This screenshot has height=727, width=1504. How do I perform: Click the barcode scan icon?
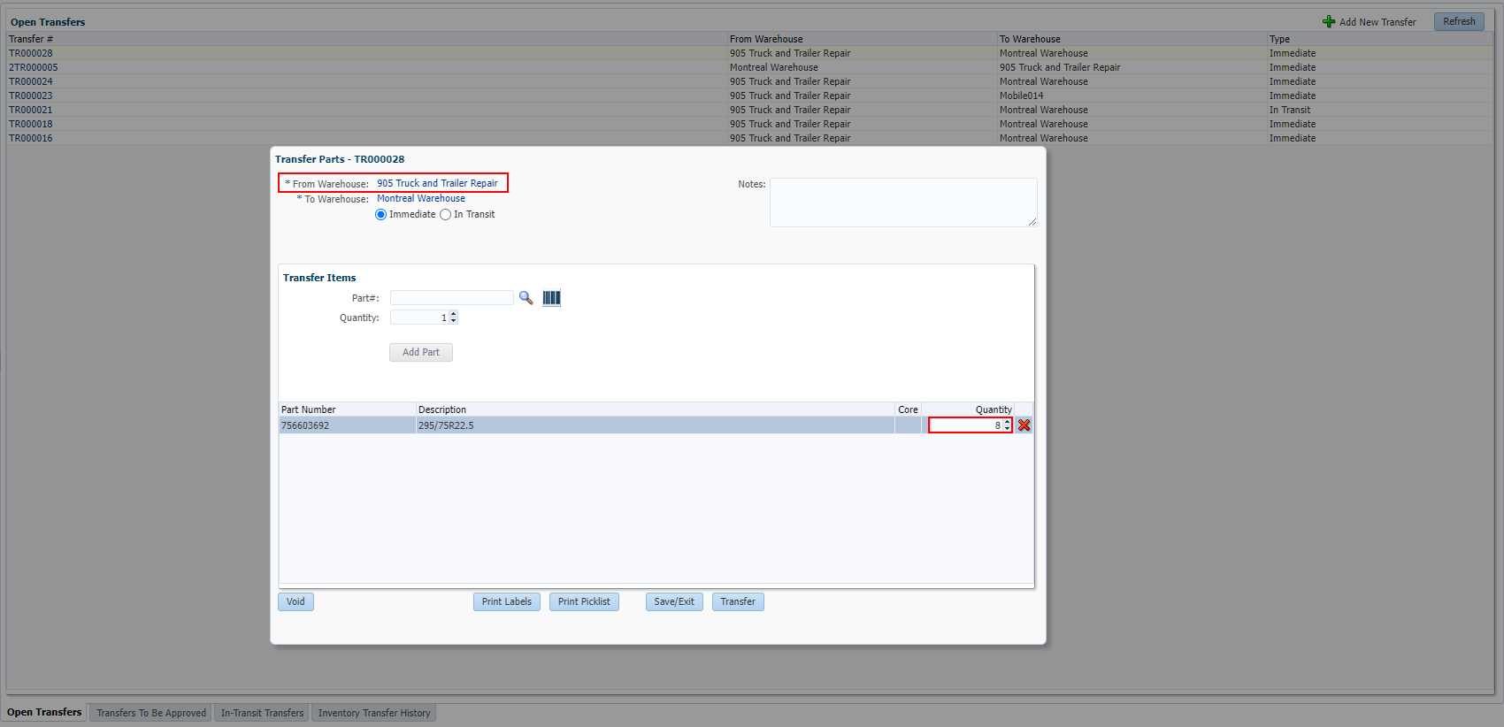pos(551,298)
